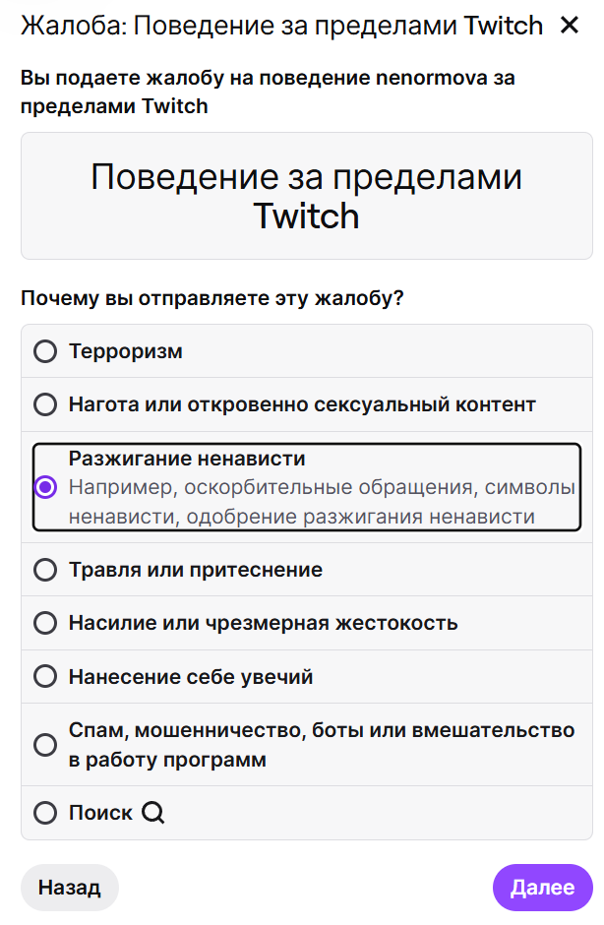Click the selected Разжигание ненависти radio circle

click(x=45, y=487)
